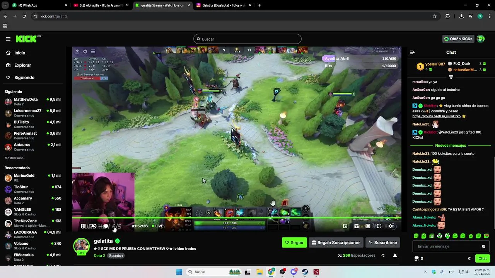495x278 pixels.
Task: Open the browser tab apps grid
Action: [x=5, y=26]
